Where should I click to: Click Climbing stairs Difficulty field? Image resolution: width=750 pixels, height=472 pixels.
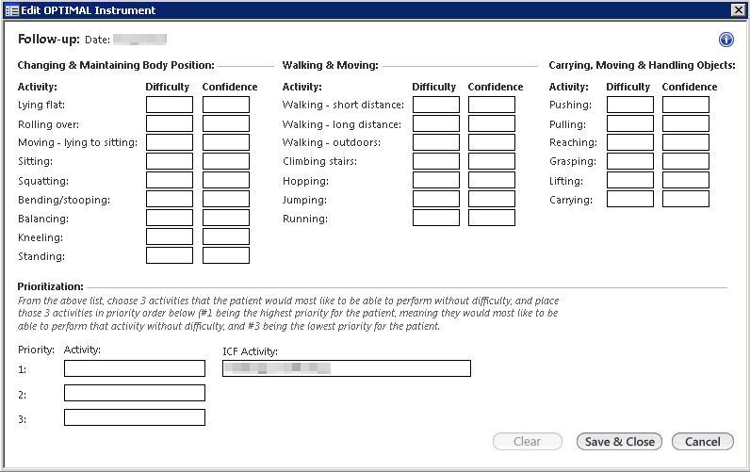436,161
